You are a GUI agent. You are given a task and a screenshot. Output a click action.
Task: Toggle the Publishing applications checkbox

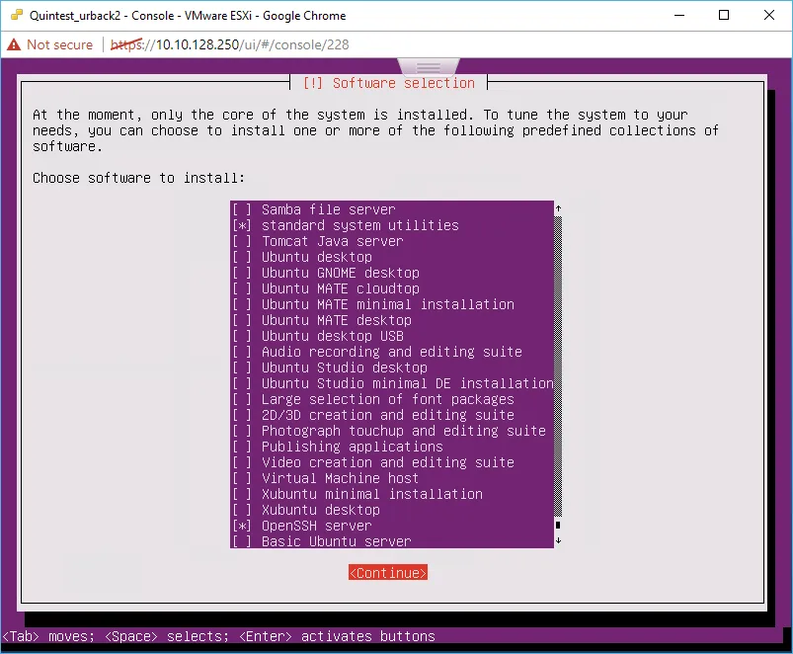tap(242, 447)
